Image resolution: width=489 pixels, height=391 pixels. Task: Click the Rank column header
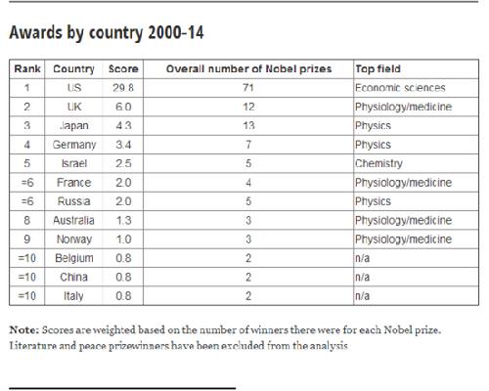[x=27, y=69]
